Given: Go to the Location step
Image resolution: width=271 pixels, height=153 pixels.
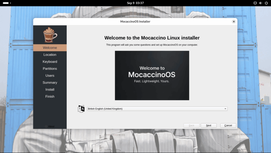Looking at the screenshot, I should tap(50, 55).
